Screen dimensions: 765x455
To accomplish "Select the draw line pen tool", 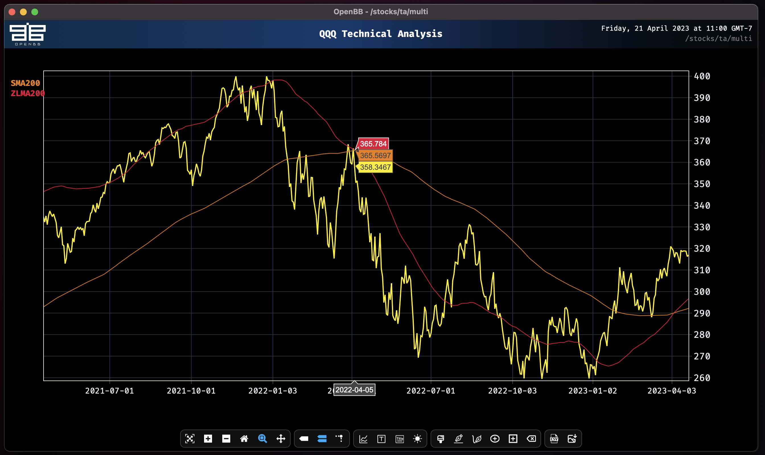I will tap(459, 439).
